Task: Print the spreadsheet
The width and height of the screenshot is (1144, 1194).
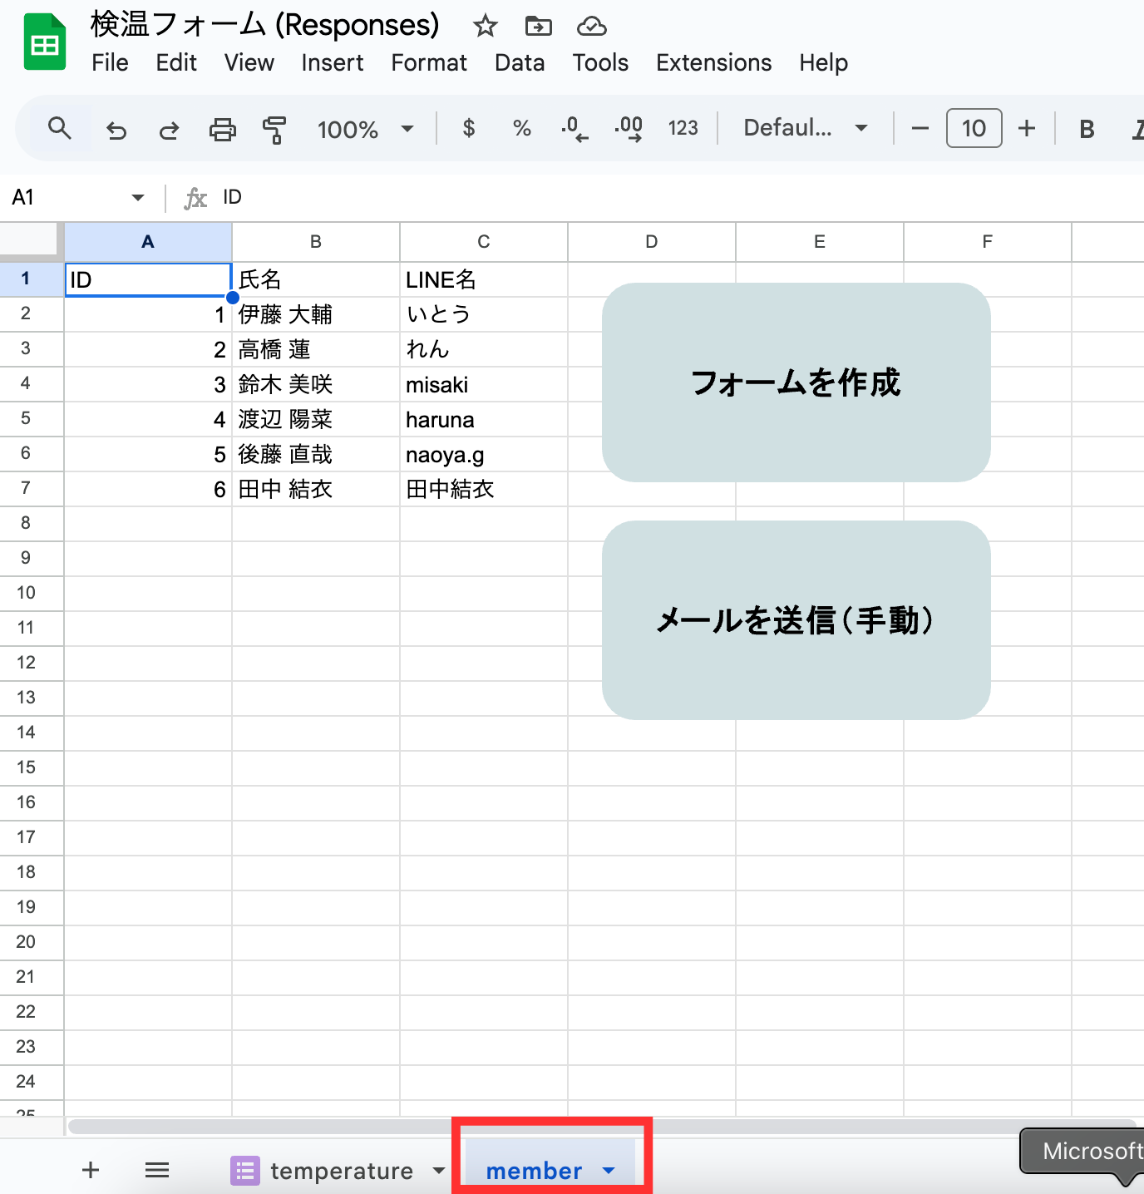Action: (221, 128)
